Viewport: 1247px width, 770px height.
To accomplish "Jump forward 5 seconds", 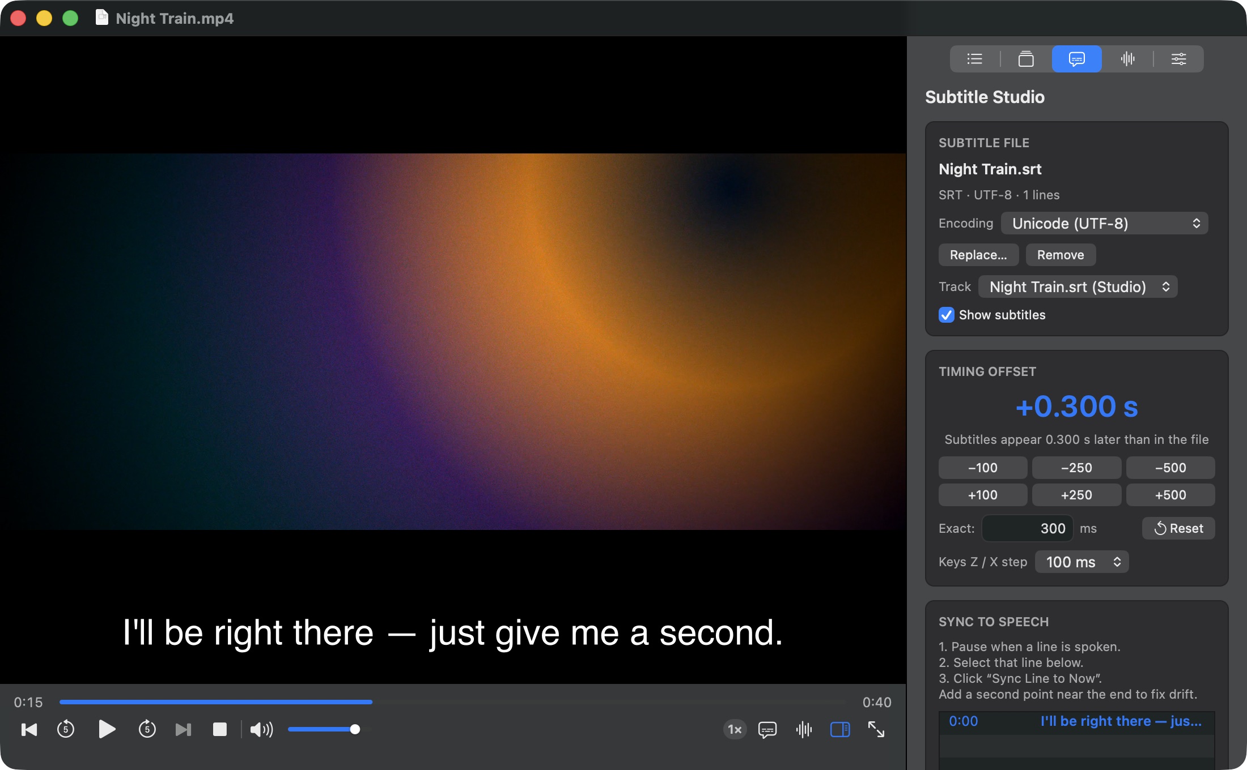I will [147, 729].
